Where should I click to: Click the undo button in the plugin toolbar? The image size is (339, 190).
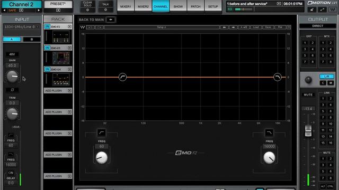pyautogui.click(x=91, y=27)
